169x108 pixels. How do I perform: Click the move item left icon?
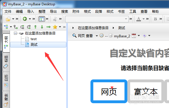(x=22, y=27)
